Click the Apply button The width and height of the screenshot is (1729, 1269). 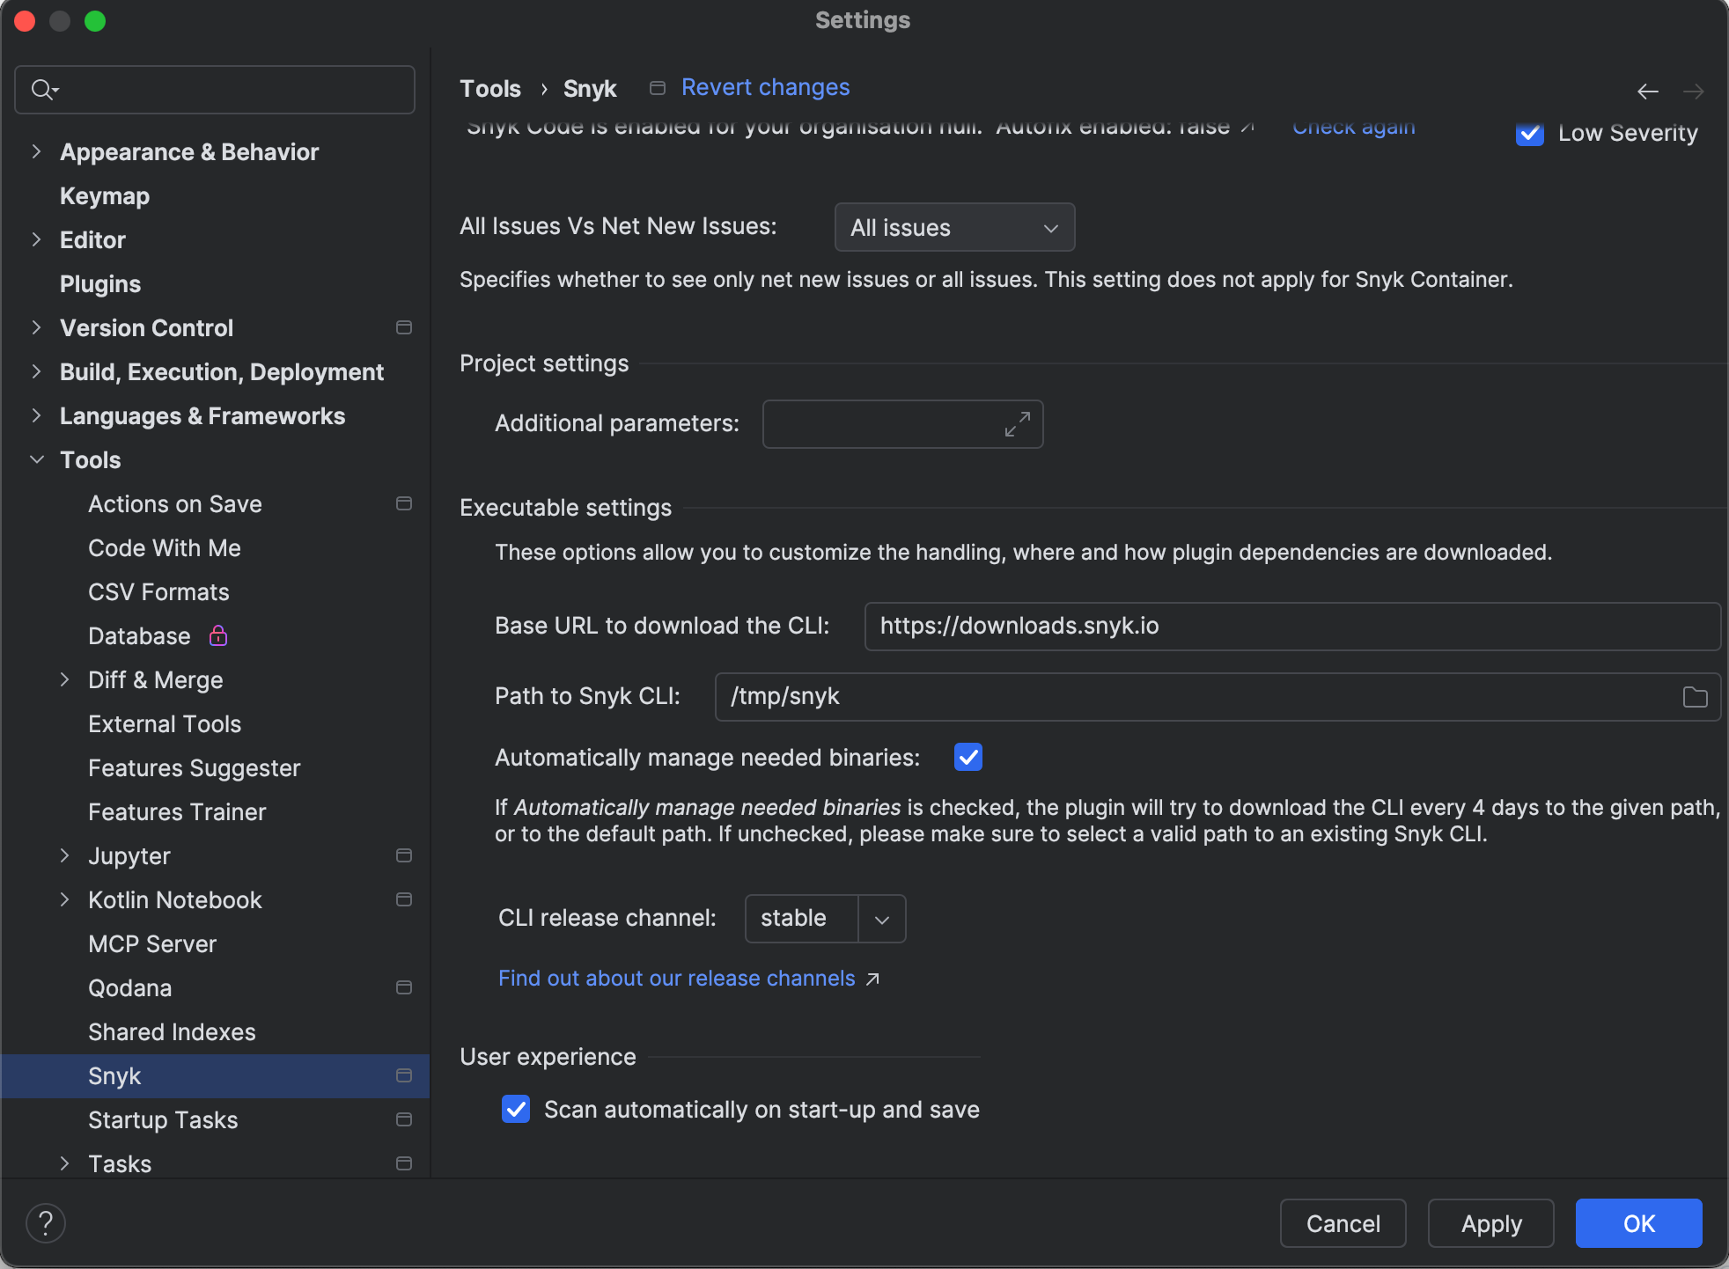[1490, 1223]
